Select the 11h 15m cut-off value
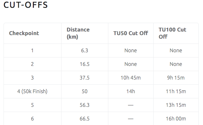This screenshot has width=203, height=125. 176,91
